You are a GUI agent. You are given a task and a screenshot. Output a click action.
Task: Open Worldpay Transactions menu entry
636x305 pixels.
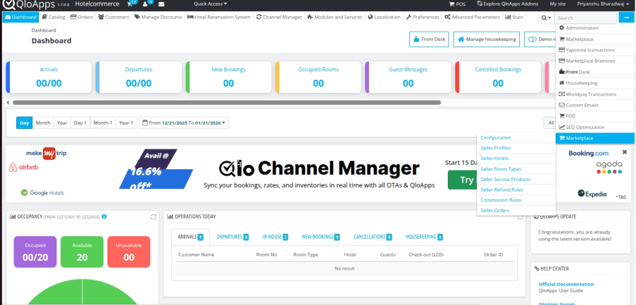(595, 94)
